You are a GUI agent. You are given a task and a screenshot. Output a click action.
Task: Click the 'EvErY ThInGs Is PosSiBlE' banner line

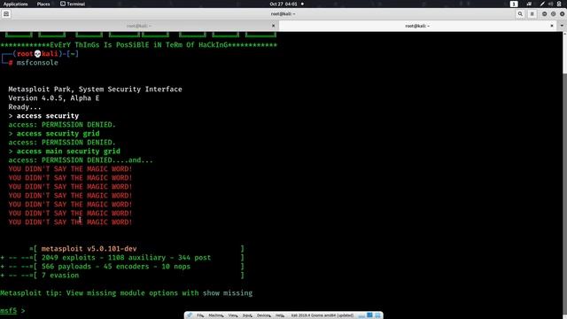pos(138,45)
